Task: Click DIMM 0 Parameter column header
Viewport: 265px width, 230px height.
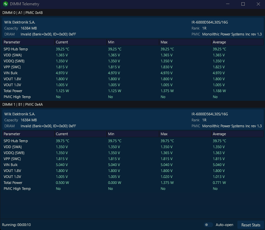Action: [x=28, y=42]
